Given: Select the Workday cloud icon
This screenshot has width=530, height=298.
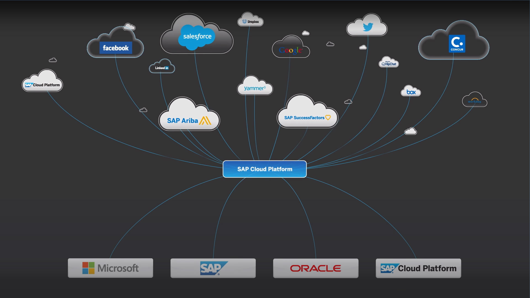Looking at the screenshot, I should [x=474, y=101].
